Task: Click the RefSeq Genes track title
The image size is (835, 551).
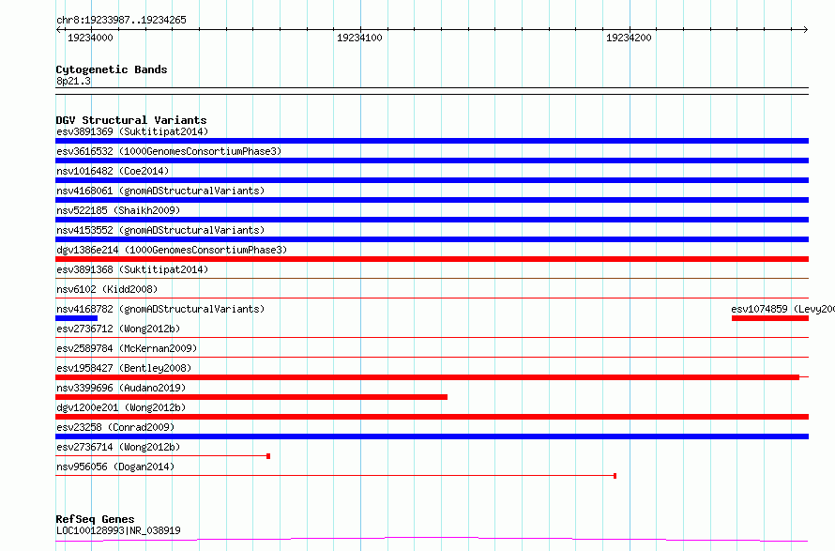Action: click(95, 519)
